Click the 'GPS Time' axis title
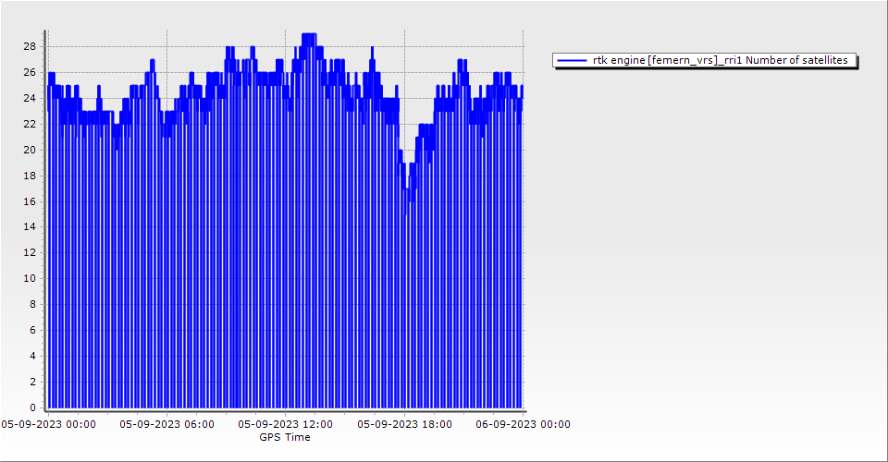The width and height of the screenshot is (888, 462). click(285, 437)
